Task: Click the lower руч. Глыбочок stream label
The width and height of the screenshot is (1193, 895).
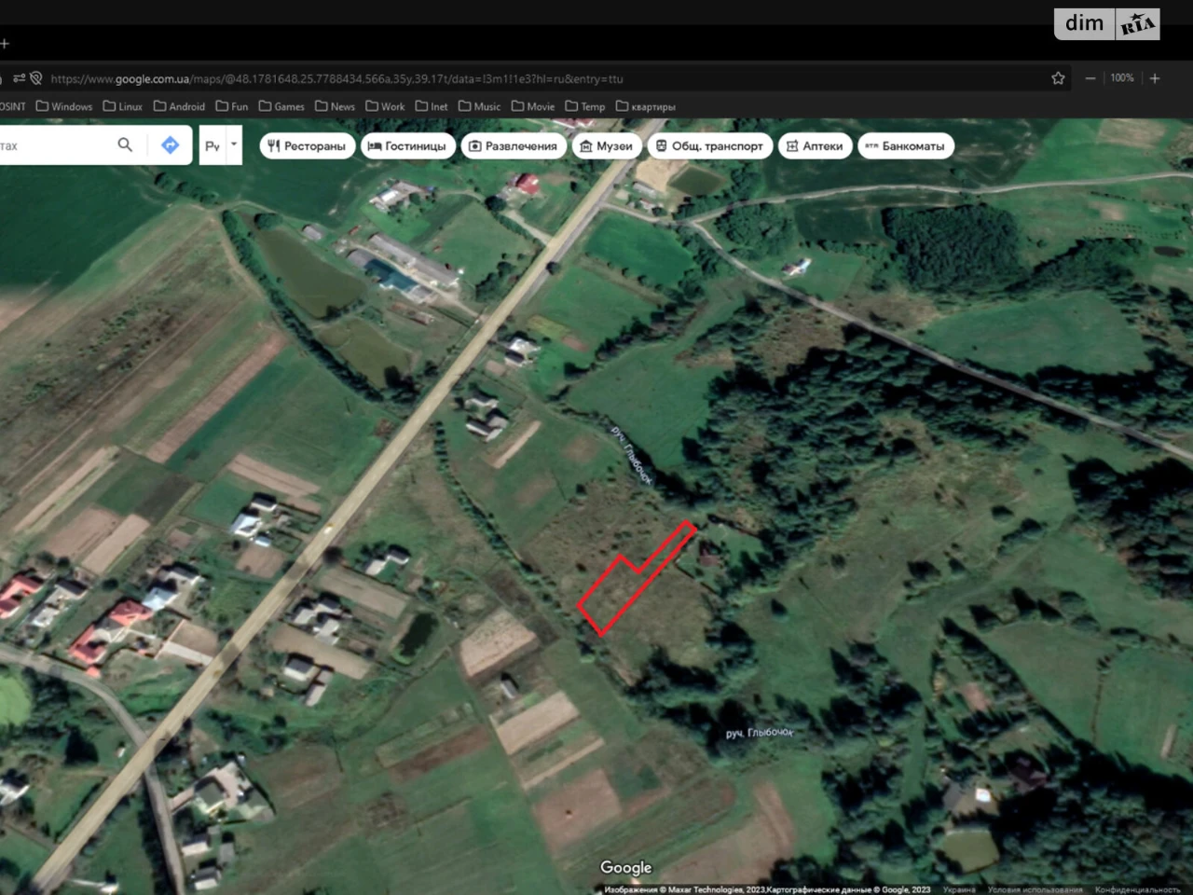Action: pyautogui.click(x=760, y=733)
